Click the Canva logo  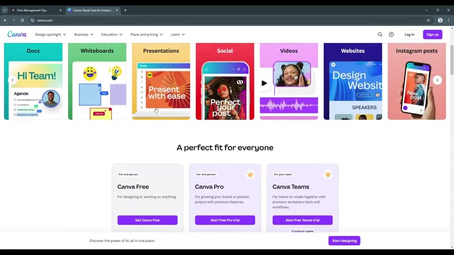point(17,34)
